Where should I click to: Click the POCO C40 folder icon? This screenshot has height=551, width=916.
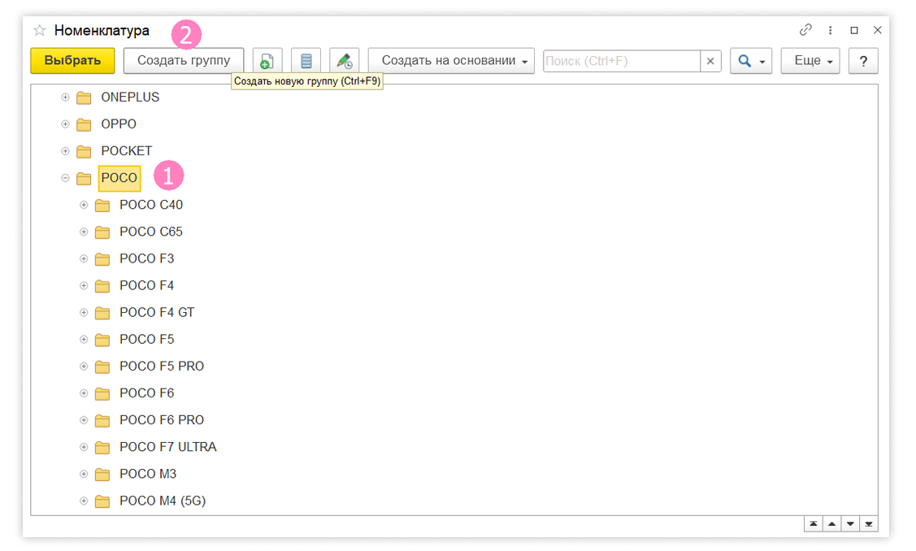tap(102, 205)
